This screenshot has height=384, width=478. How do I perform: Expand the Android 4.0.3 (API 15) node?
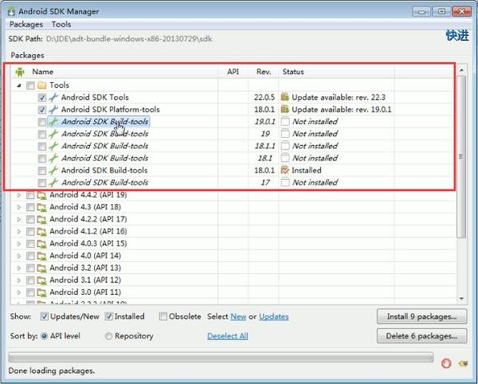coord(19,244)
